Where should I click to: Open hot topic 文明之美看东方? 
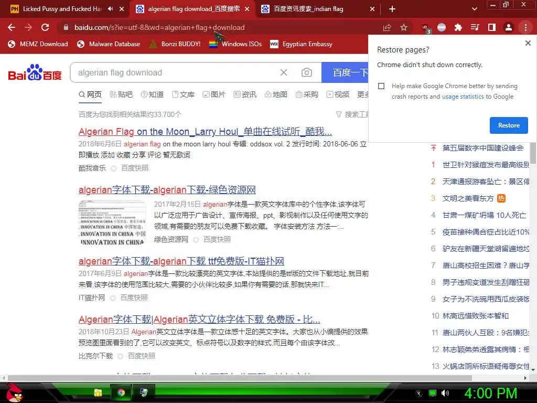click(468, 198)
